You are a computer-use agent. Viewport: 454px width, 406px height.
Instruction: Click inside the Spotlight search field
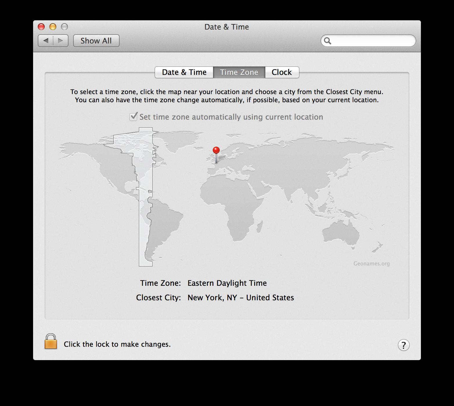tap(369, 41)
